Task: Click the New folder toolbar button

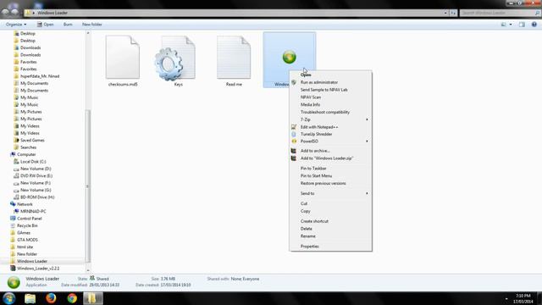Action: (92, 25)
